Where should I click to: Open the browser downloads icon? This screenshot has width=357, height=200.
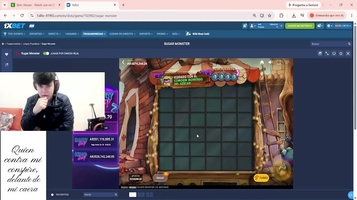[x=294, y=16]
